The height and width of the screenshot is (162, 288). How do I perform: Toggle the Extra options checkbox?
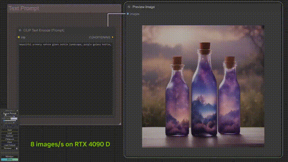pos(14,116)
